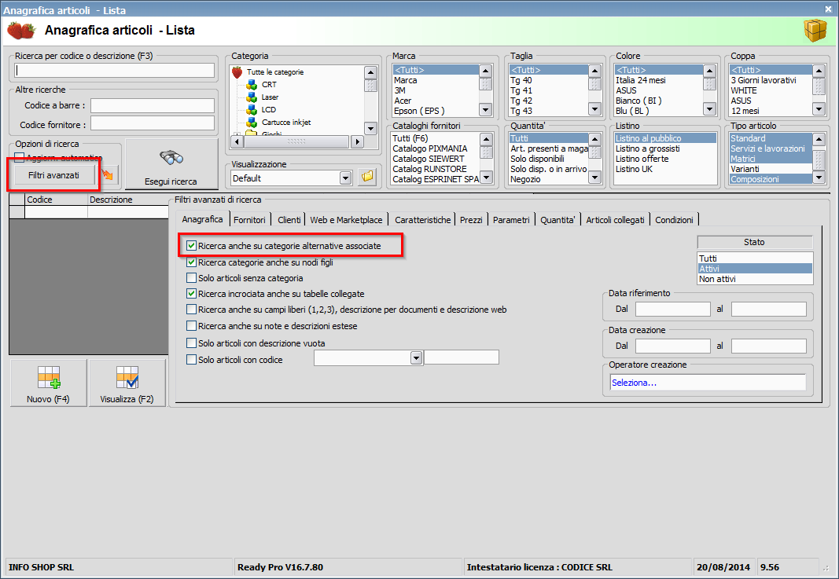Click the Taglia list down arrow

595,108
